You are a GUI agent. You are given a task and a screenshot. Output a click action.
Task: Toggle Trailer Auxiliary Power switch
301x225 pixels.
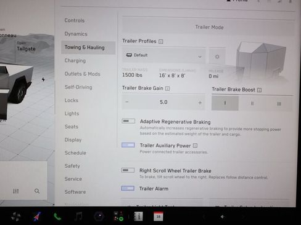pos(128,145)
